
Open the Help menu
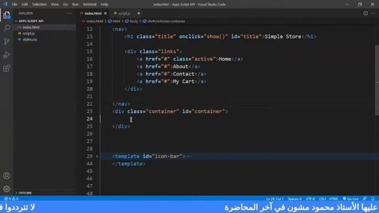(104, 4)
